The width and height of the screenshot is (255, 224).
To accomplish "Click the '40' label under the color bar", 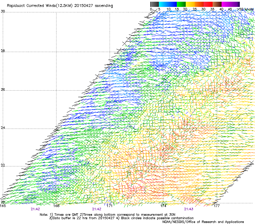I will (221, 9).
